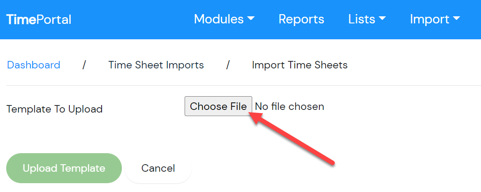This screenshot has width=481, height=192.
Task: Open the Modules menu
Action: click(224, 19)
